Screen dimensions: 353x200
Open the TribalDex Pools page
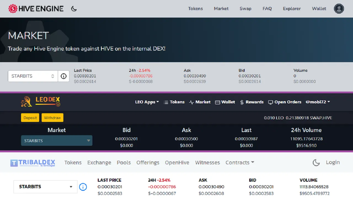tap(124, 163)
